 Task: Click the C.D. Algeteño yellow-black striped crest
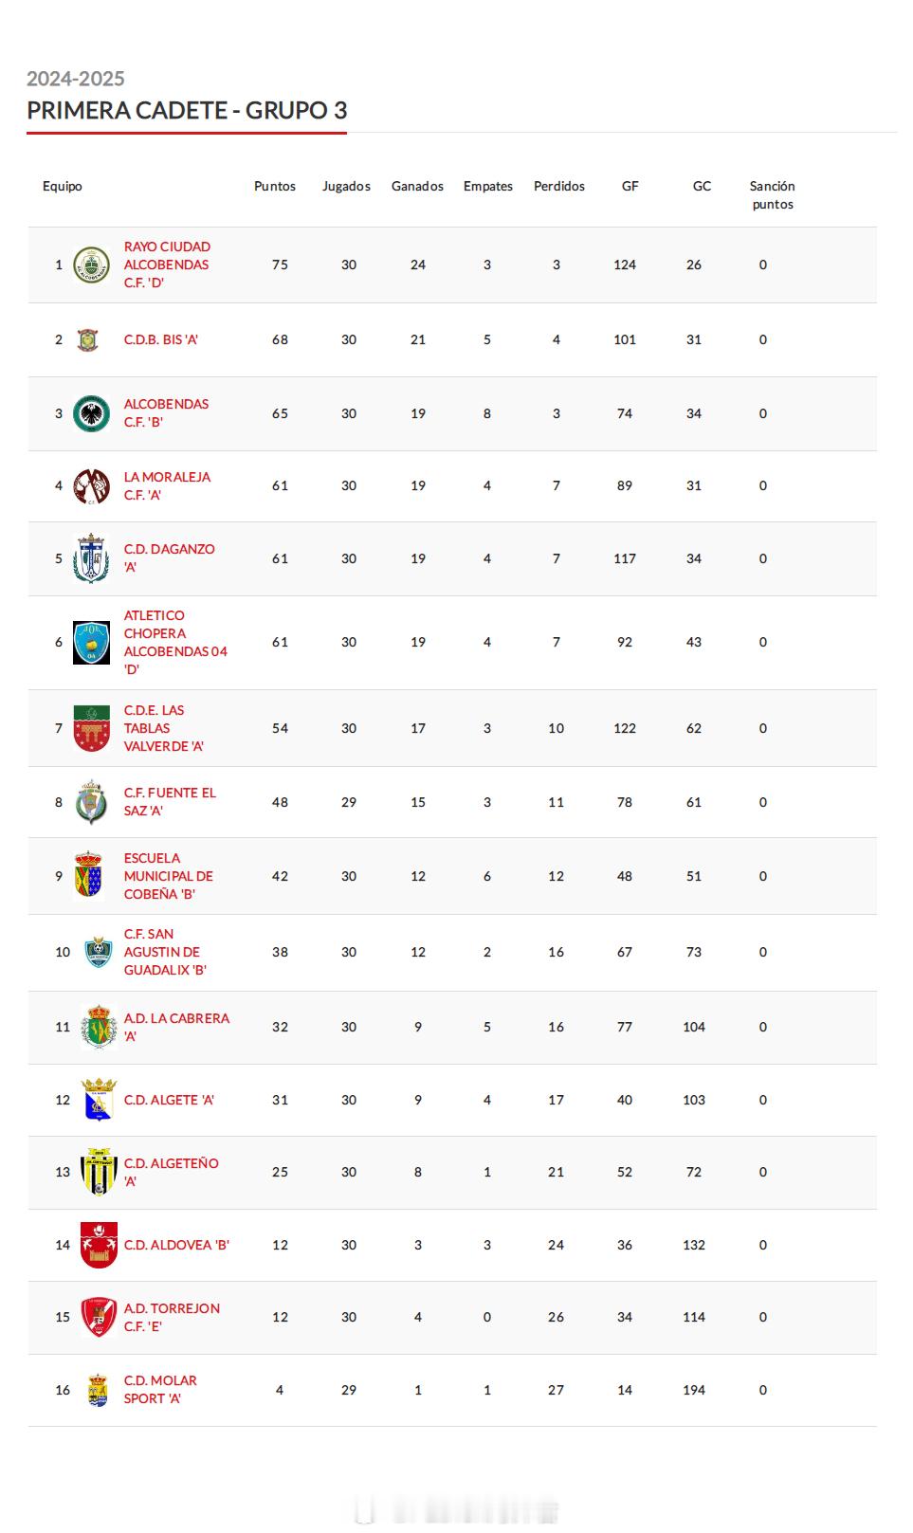tap(98, 1172)
